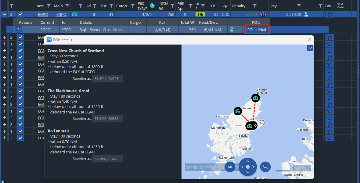Collapse the expanded job row with minus
This screenshot has width=360, height=183.
click(4, 14)
